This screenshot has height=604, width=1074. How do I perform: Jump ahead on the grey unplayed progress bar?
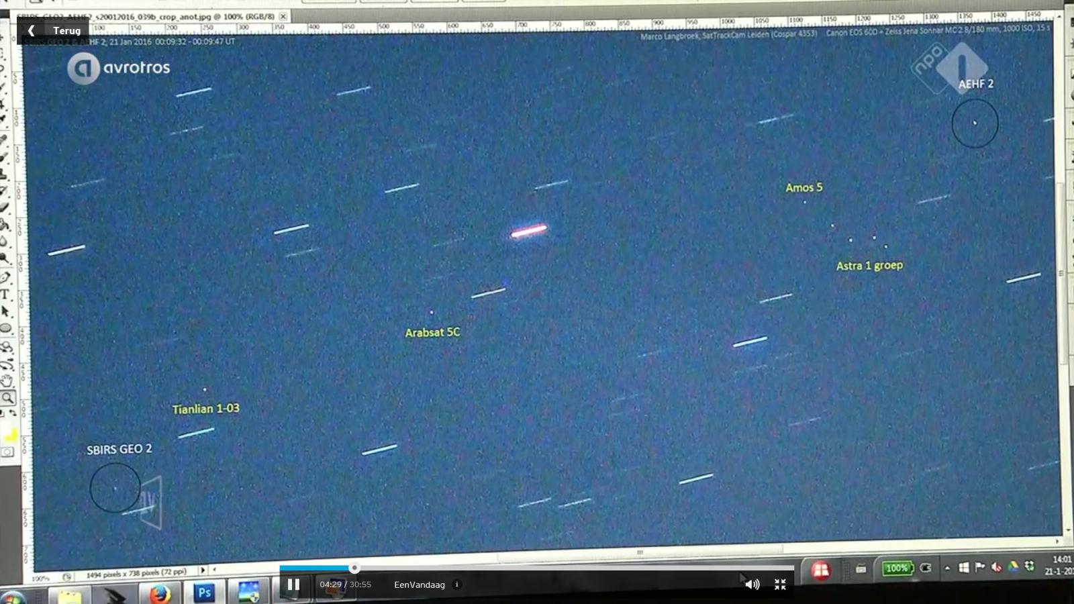tap(575, 568)
